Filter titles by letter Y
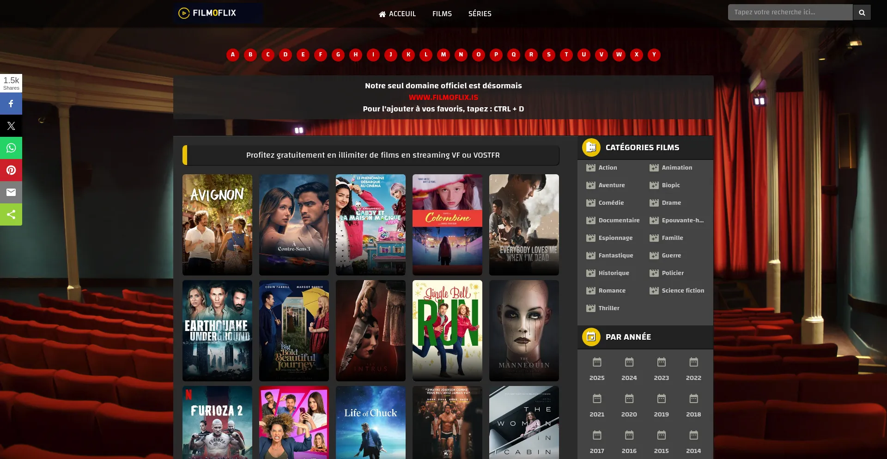Viewport: 887px width, 459px height. [x=654, y=55]
